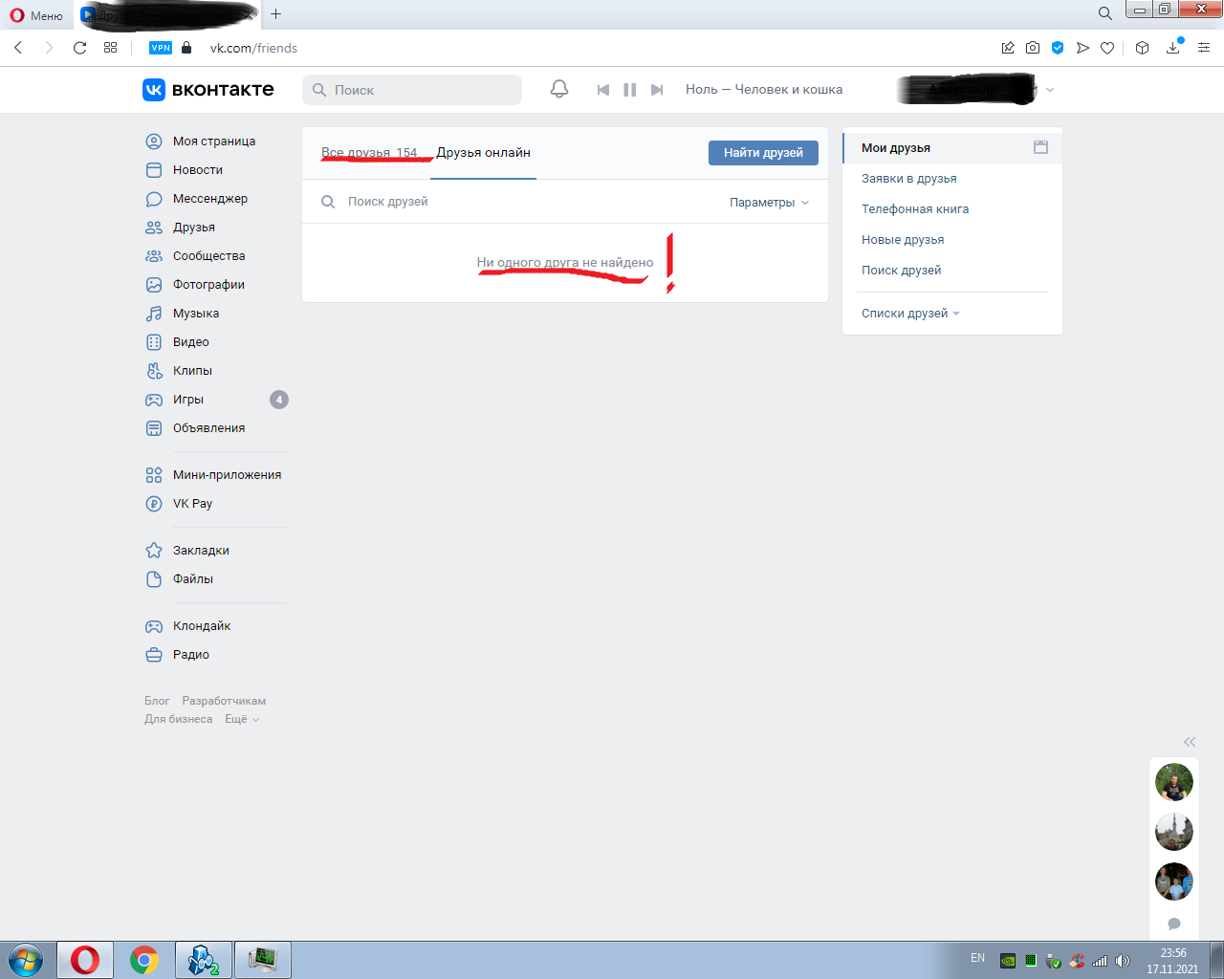1224x979 pixels.
Task: Skip to next track in player
Action: (657, 90)
